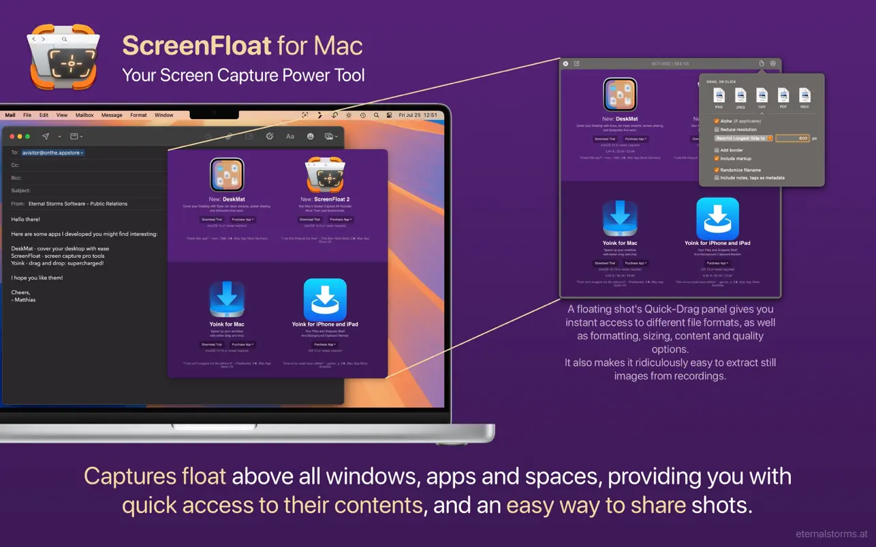Click the reply arrow icon in Mail toolbar
The width and height of the screenshot is (876, 547).
point(208,136)
